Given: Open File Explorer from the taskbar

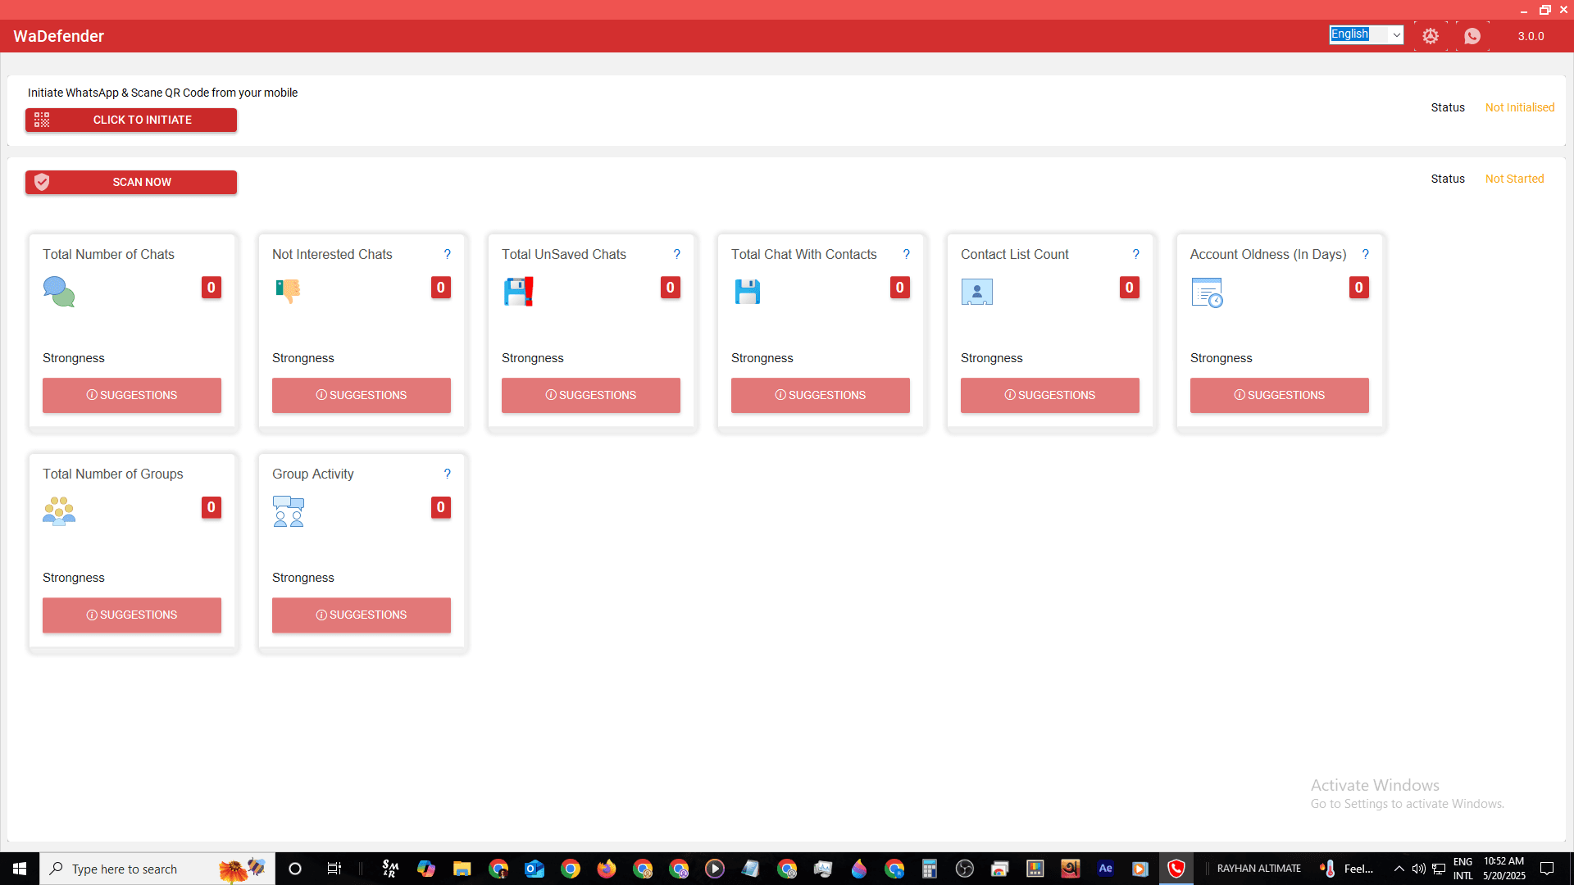Looking at the screenshot, I should click(462, 869).
